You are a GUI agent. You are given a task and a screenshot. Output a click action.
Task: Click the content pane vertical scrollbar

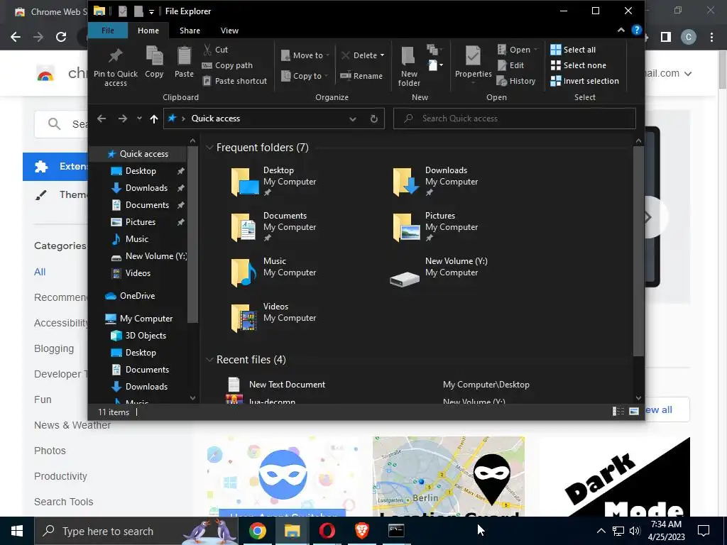point(638,251)
